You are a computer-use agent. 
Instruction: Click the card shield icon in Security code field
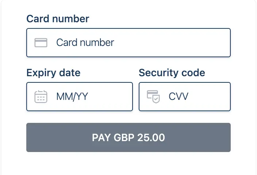click(153, 97)
